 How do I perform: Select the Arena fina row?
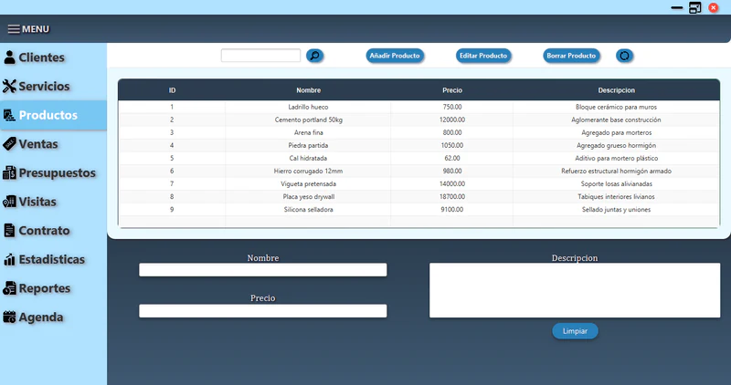point(418,132)
